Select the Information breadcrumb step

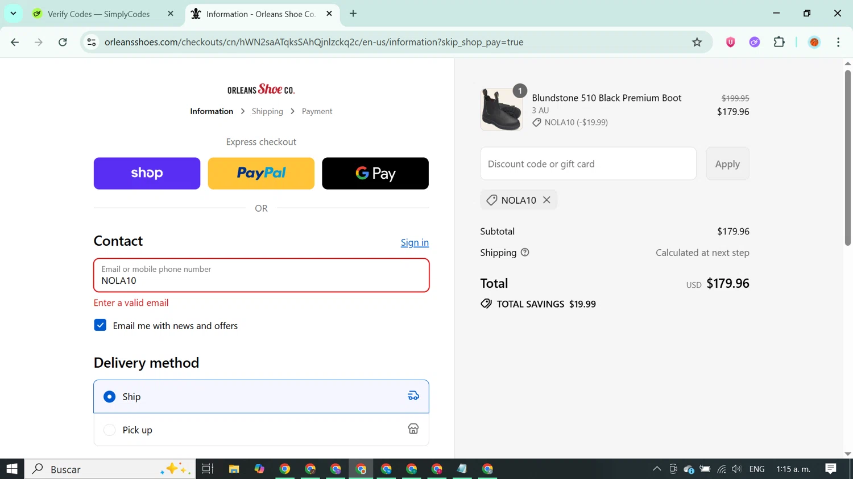click(212, 111)
